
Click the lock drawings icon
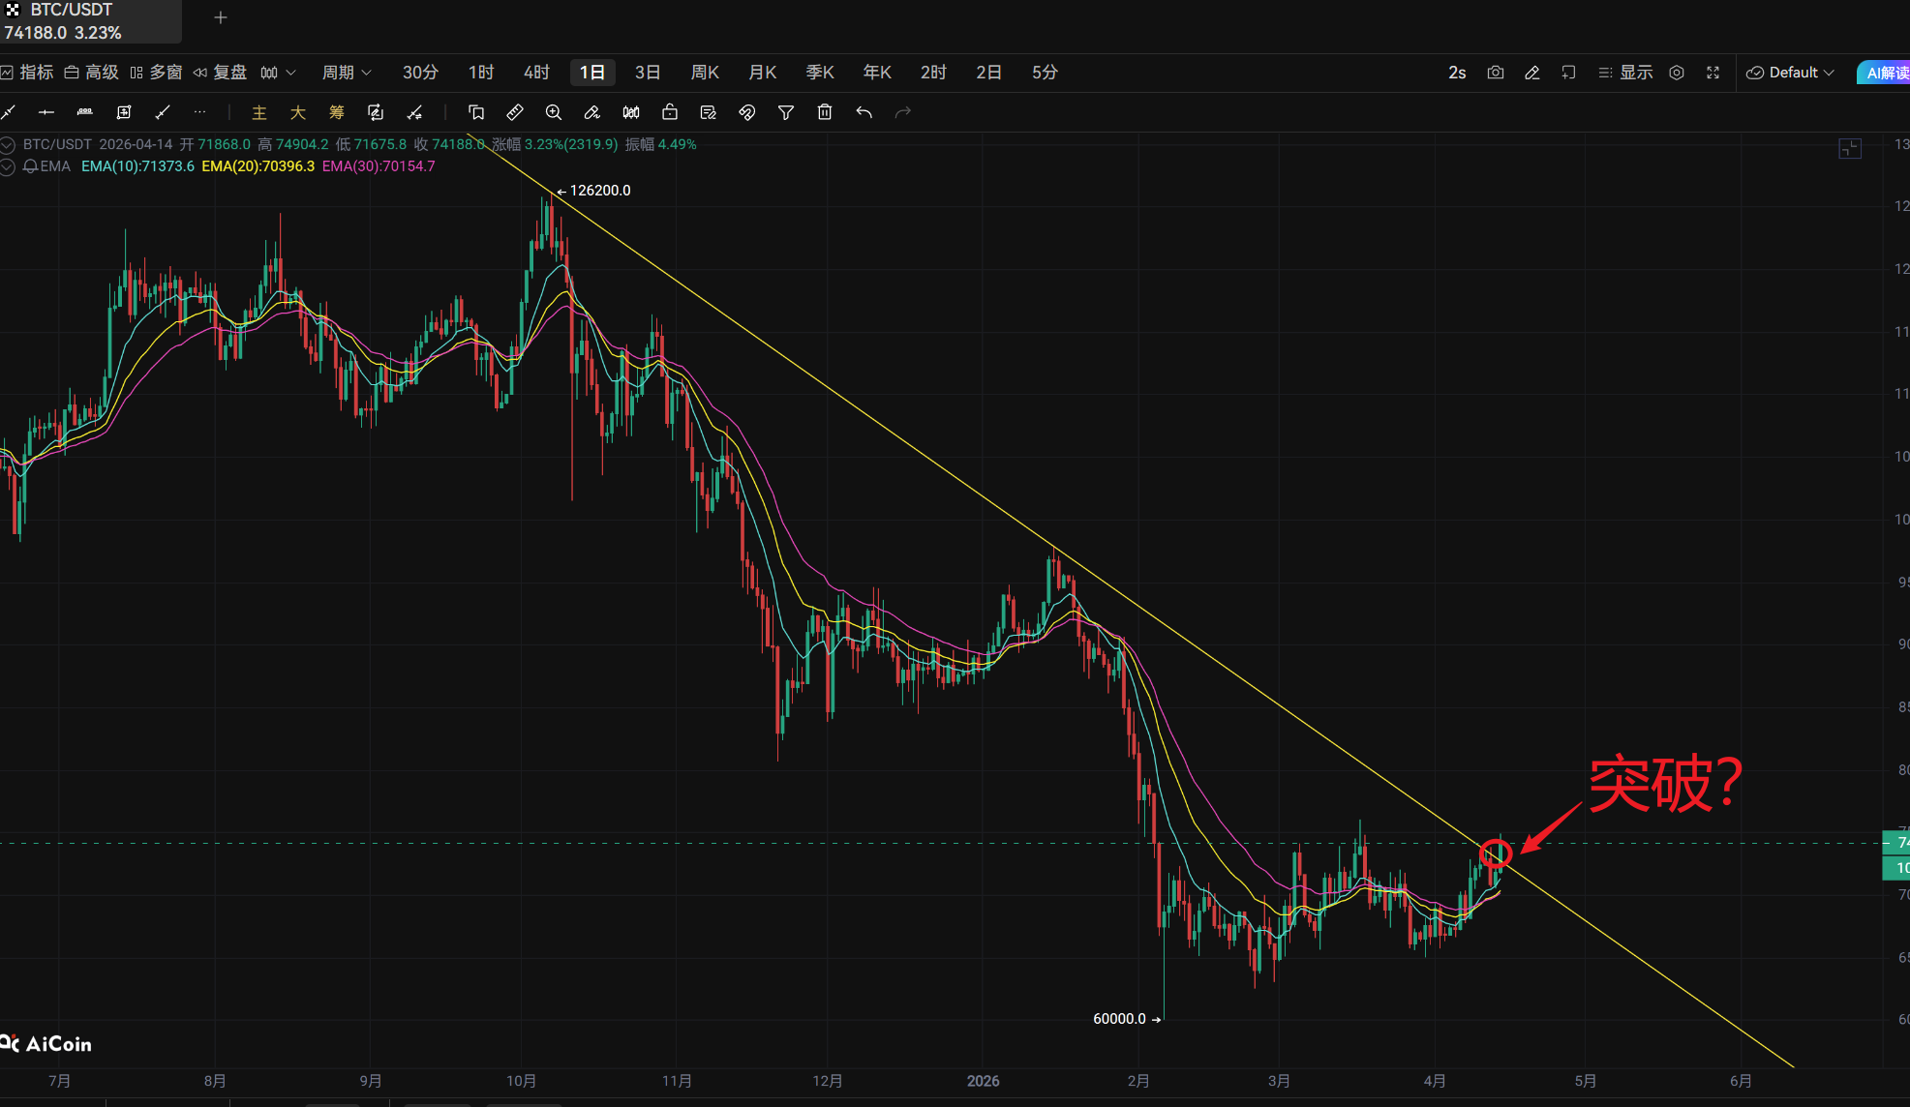click(x=670, y=112)
